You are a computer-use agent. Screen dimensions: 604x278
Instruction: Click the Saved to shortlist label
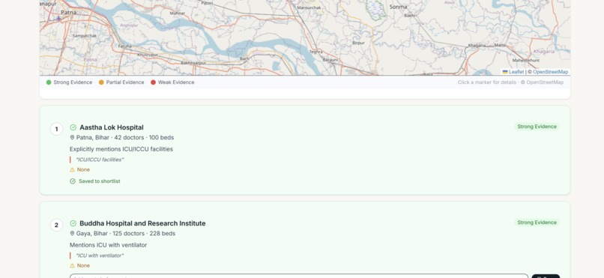click(x=100, y=181)
